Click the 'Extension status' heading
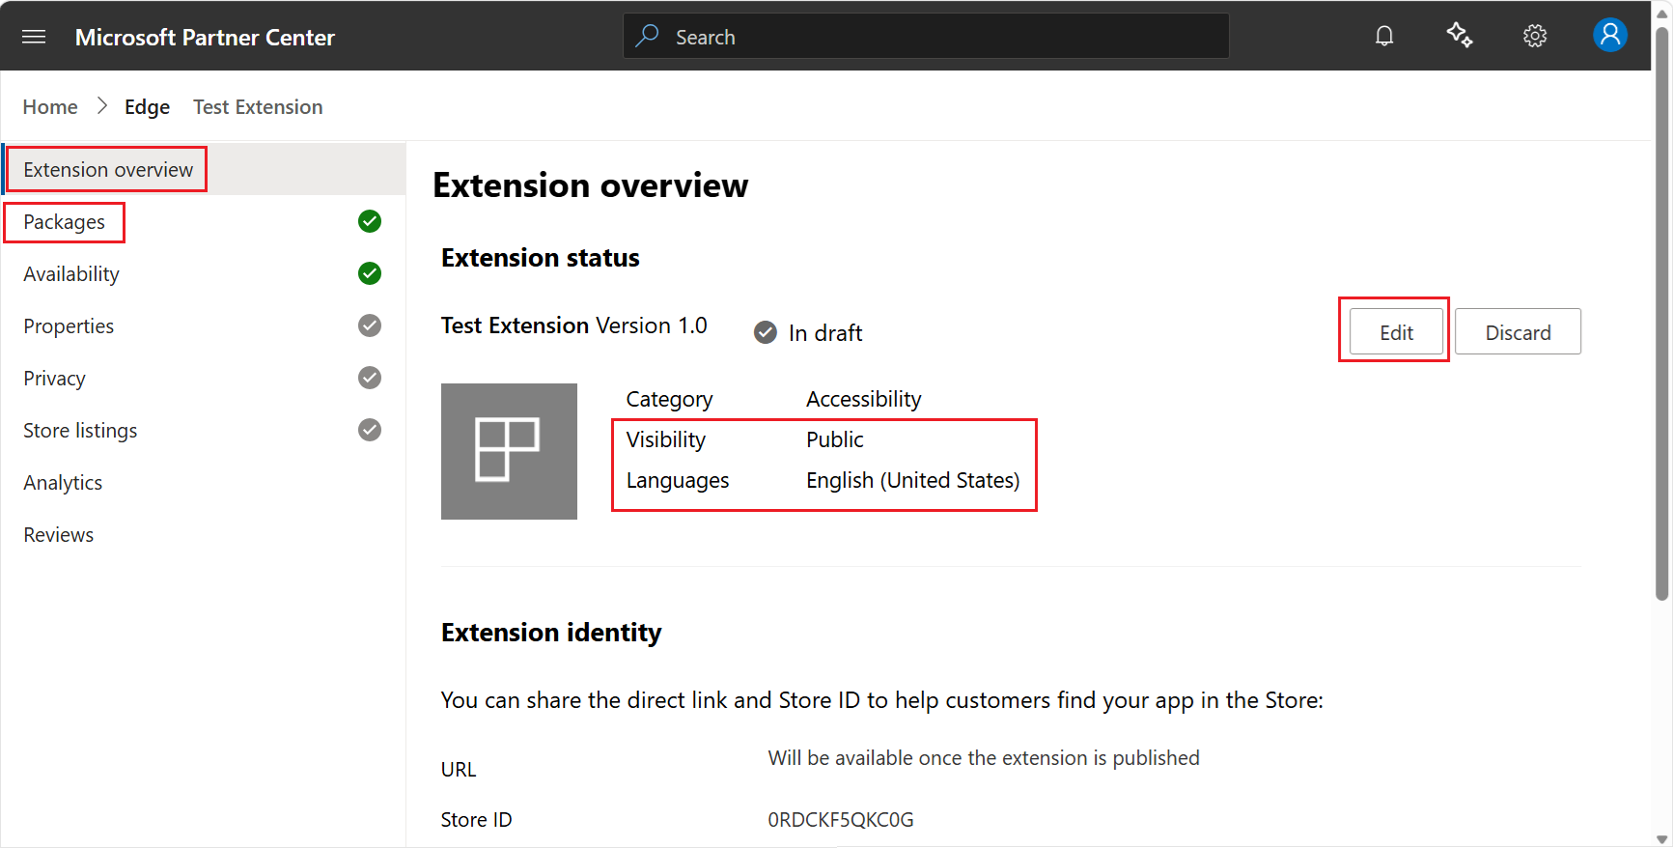 click(x=540, y=258)
